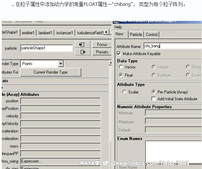Screen dimensions: 202x169
Task: Choose the Scalar attribute type
Action: pyautogui.click(x=124, y=92)
